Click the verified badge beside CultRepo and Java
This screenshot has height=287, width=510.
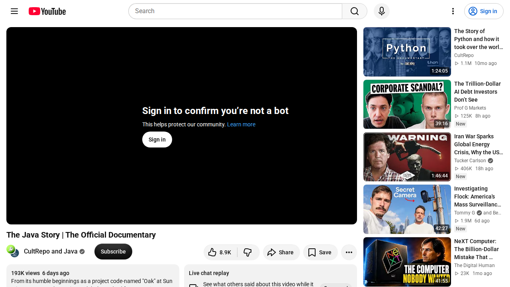(x=82, y=252)
